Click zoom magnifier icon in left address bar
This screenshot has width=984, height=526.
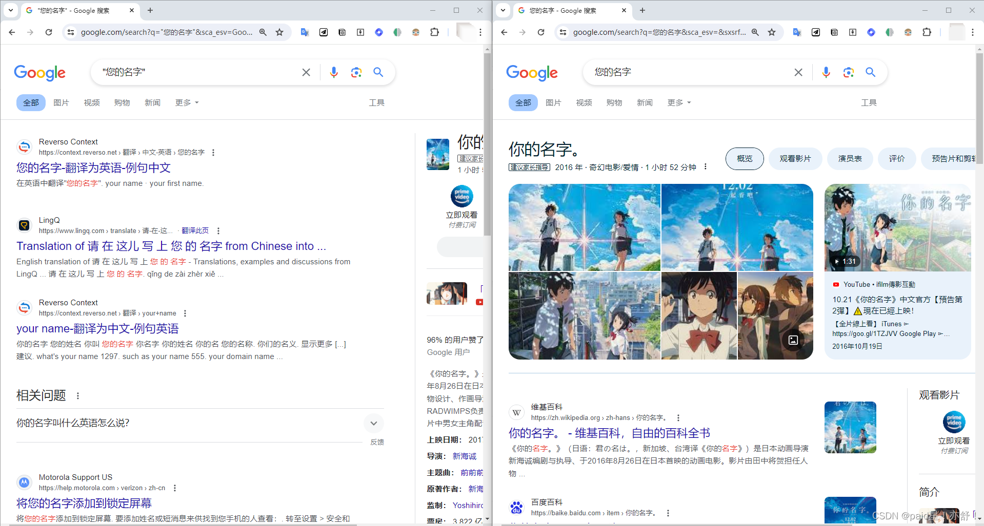coord(263,32)
